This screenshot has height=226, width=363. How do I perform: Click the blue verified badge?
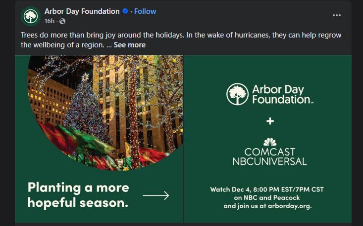(125, 11)
